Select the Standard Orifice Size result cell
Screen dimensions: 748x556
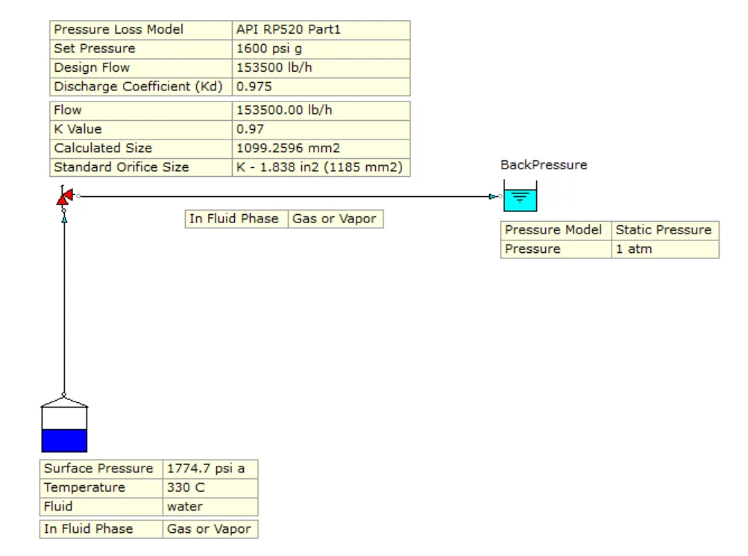click(319, 167)
